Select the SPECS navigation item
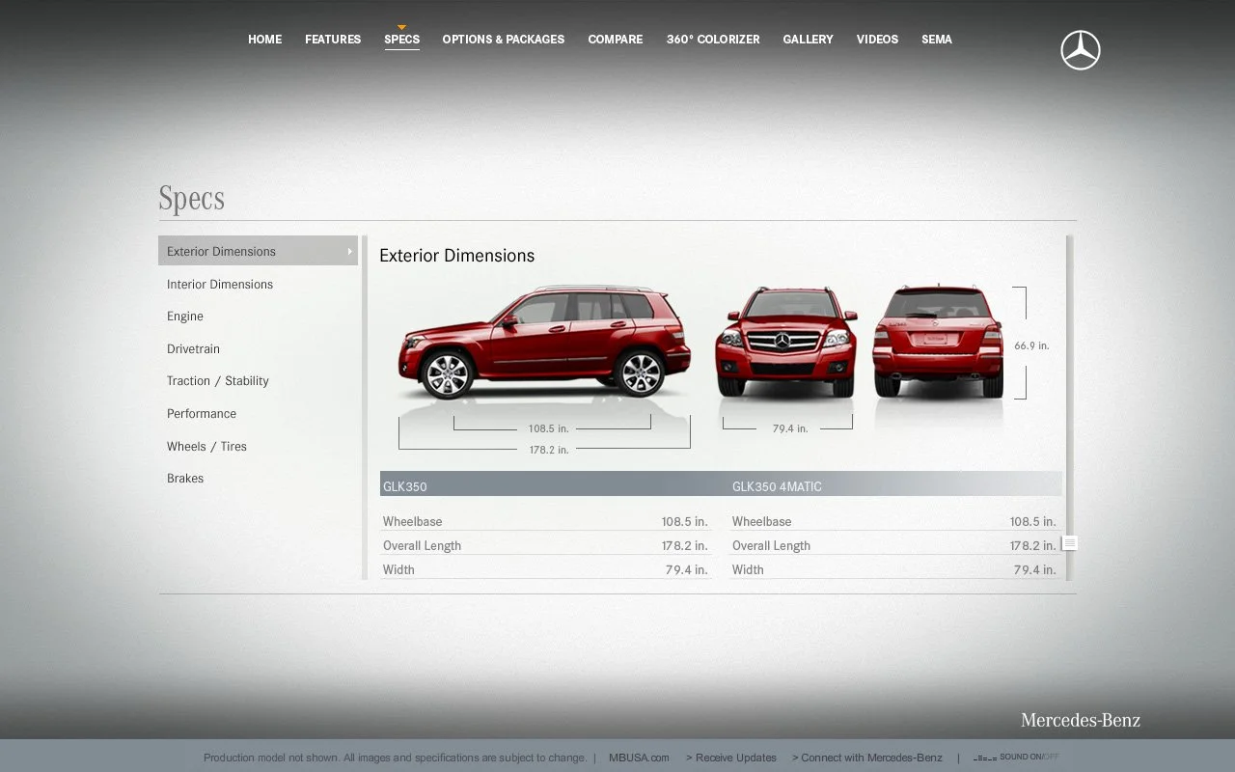Image resolution: width=1235 pixels, height=772 pixels. [401, 40]
